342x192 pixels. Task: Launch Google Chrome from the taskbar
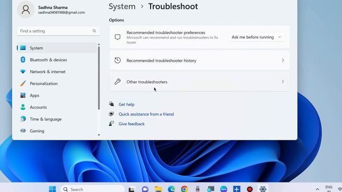[x=184, y=189]
